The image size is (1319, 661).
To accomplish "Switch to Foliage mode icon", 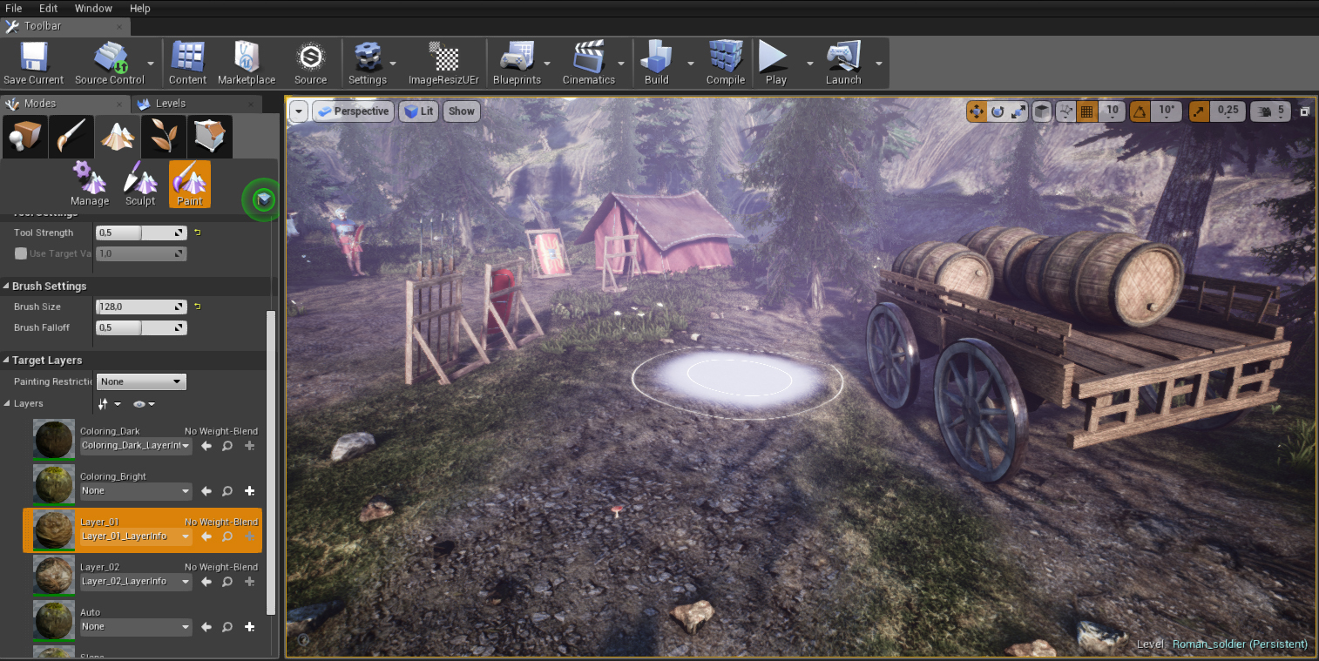I will tap(164, 136).
